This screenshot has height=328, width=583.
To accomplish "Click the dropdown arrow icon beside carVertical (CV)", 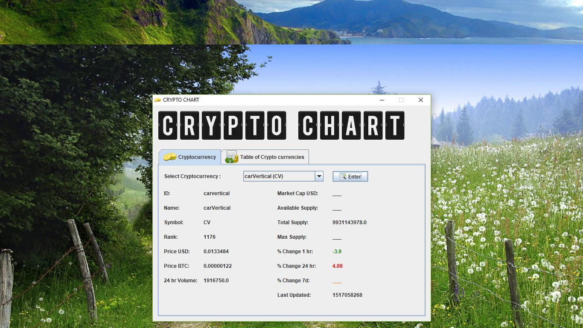I will [318, 176].
